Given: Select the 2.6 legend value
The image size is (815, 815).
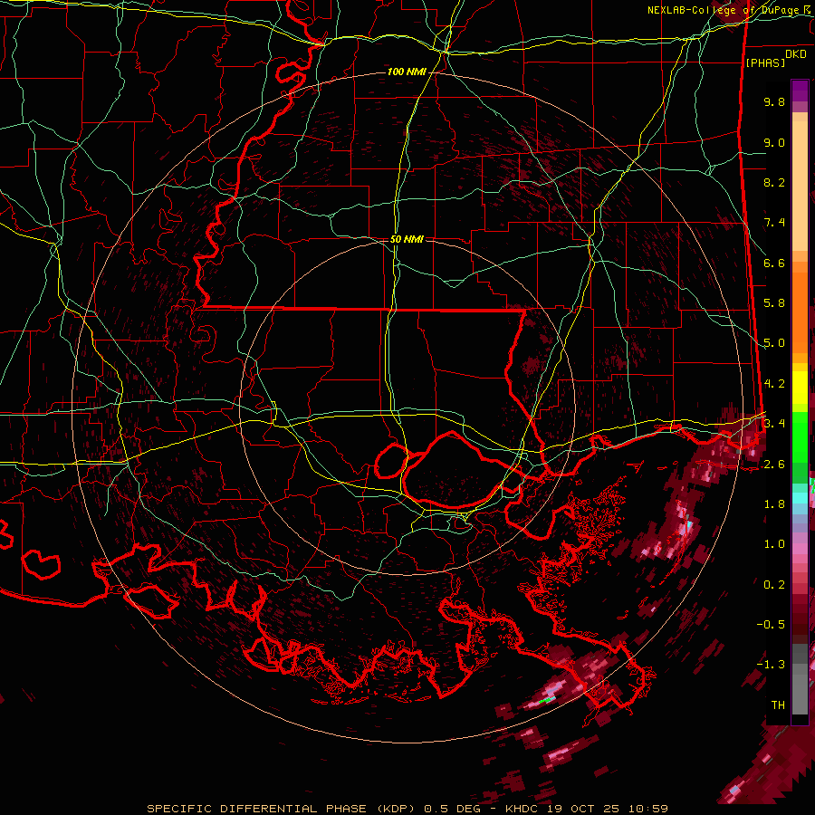Looking at the screenshot, I should pyautogui.click(x=774, y=465).
